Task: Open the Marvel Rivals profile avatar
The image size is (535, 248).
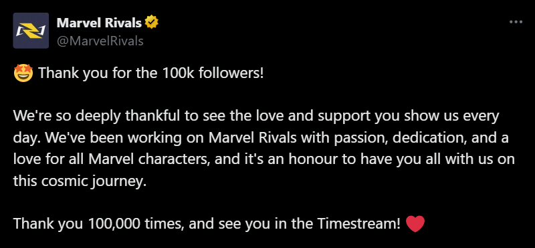Action: 31,31
